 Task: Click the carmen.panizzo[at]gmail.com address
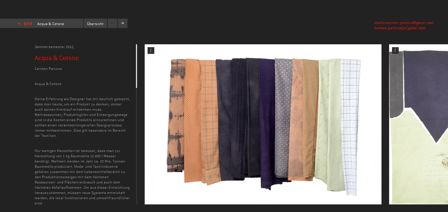[x=400, y=28]
